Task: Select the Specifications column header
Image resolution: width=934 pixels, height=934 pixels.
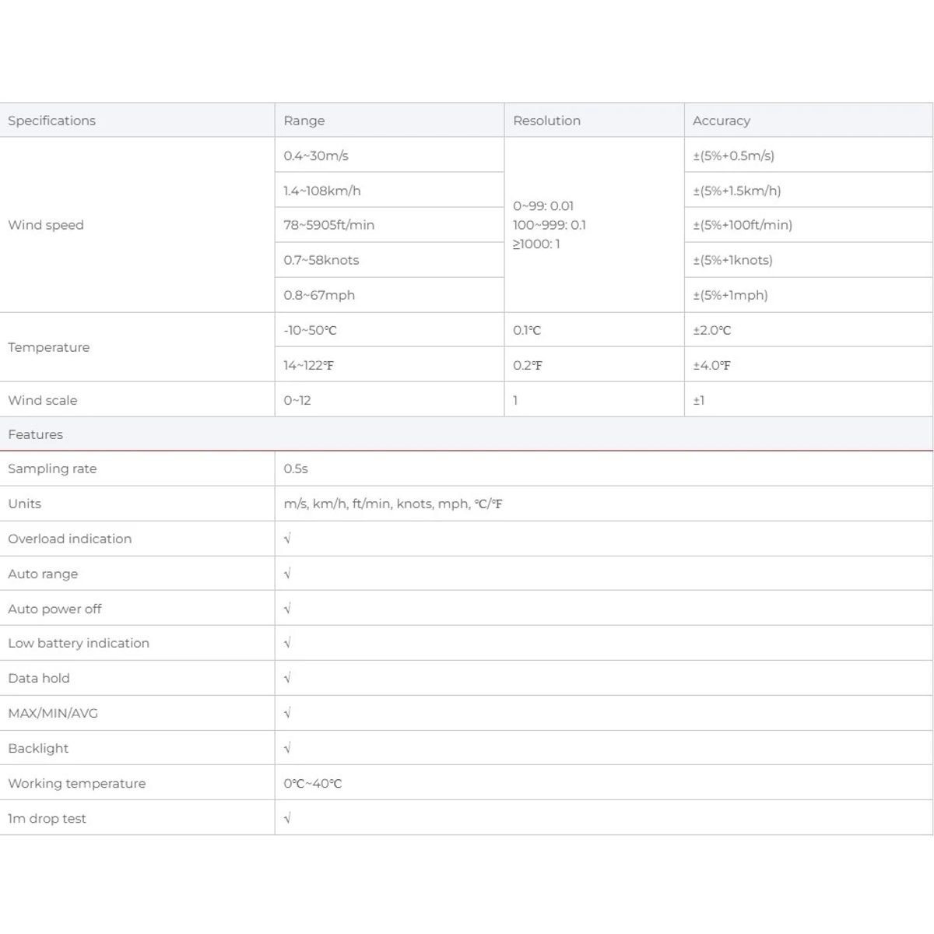Action: point(137,121)
